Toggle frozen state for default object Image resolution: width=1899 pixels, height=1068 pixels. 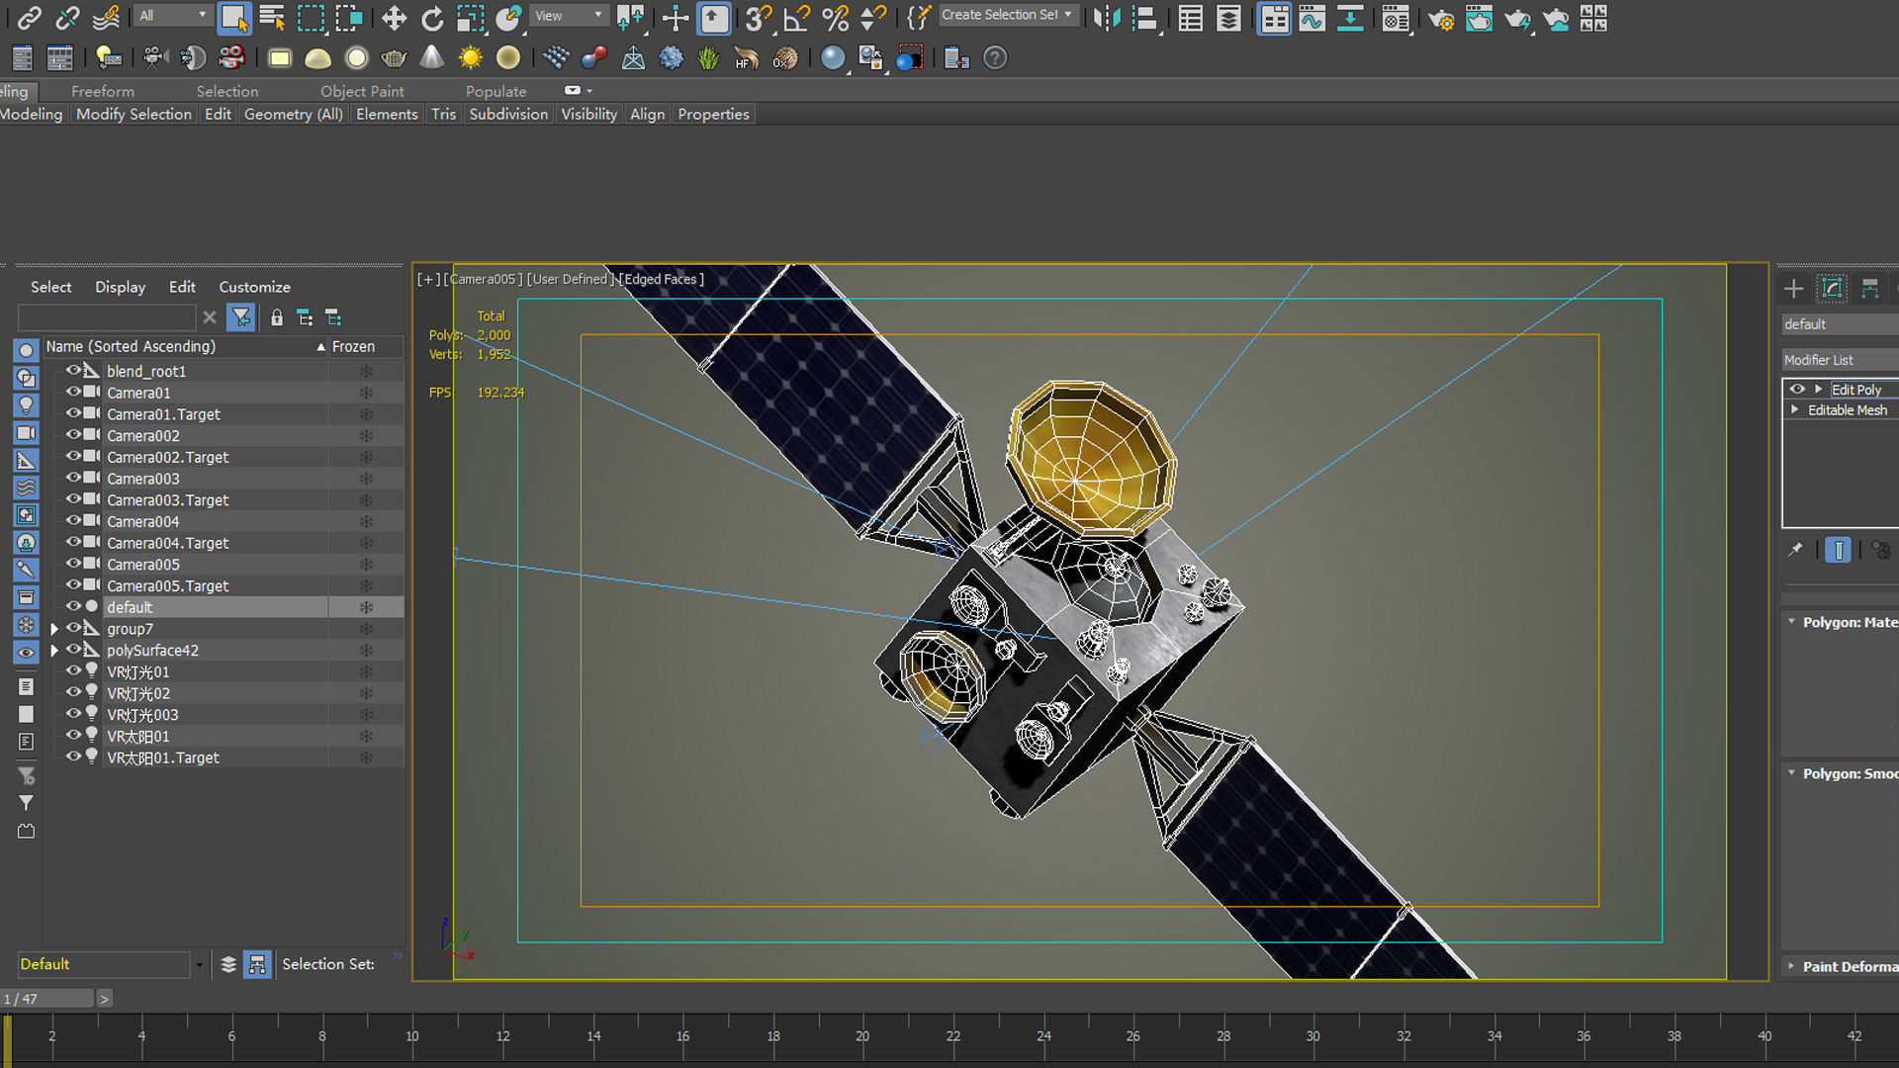pyautogui.click(x=366, y=607)
